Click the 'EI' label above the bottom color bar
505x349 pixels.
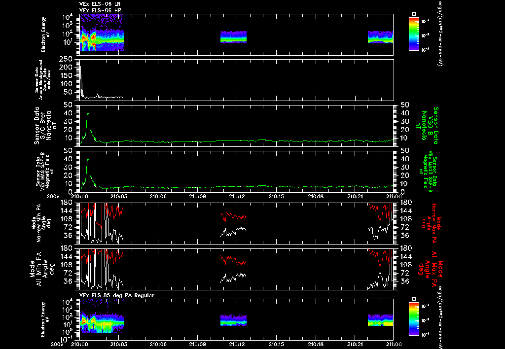[x=414, y=299]
